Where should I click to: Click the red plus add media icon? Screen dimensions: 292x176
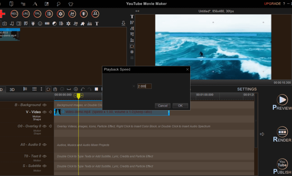[2, 14]
